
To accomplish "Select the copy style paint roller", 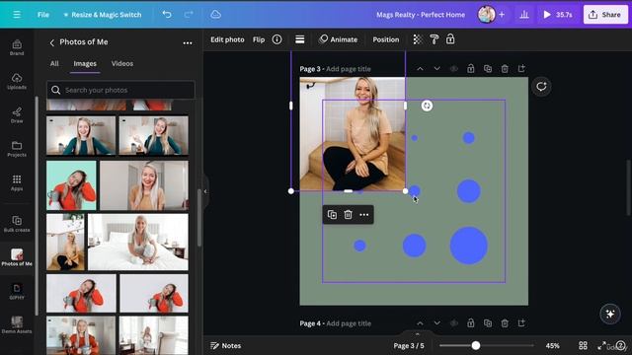I will tap(434, 39).
